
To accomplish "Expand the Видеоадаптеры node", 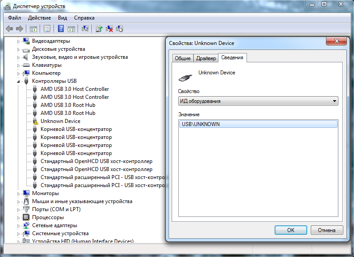I will pyautogui.click(x=19, y=41).
